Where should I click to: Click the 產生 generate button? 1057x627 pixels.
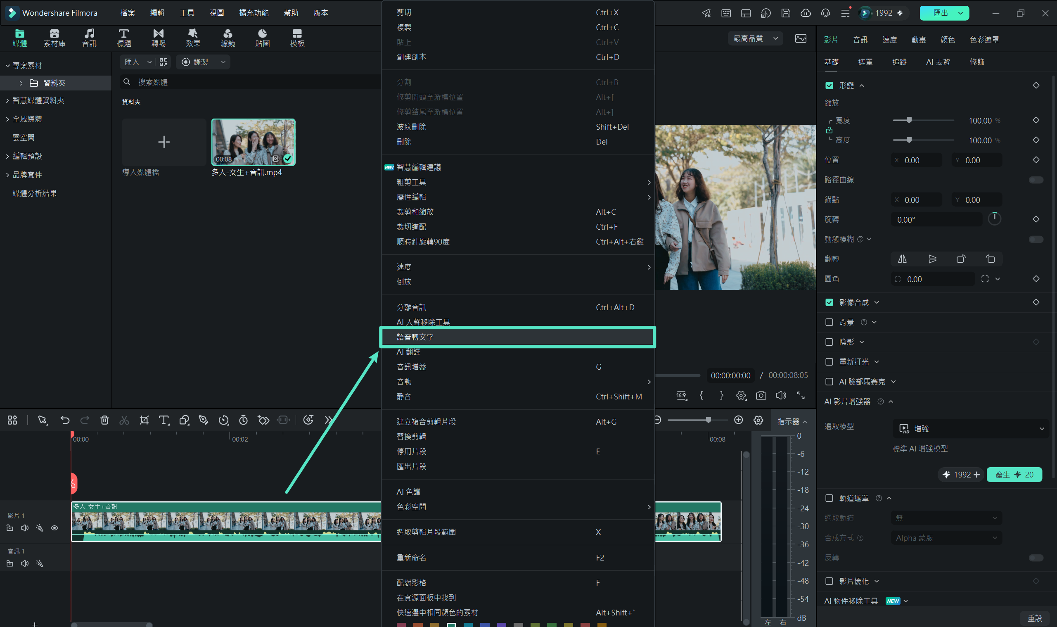pos(1014,475)
